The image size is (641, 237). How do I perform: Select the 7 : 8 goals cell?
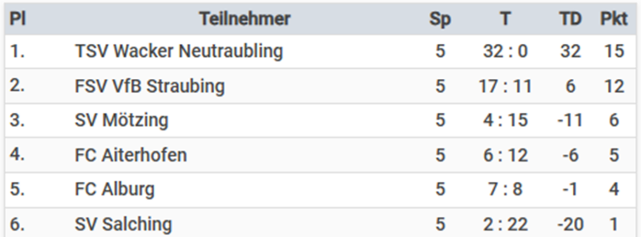506,189
